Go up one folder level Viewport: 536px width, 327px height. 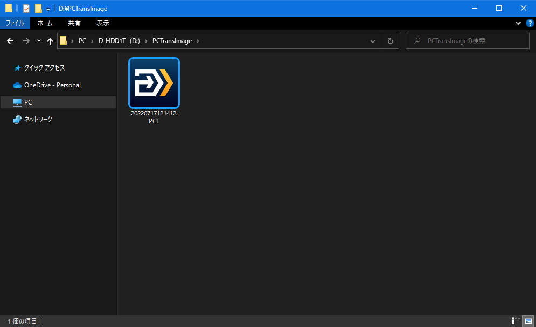[x=50, y=41]
